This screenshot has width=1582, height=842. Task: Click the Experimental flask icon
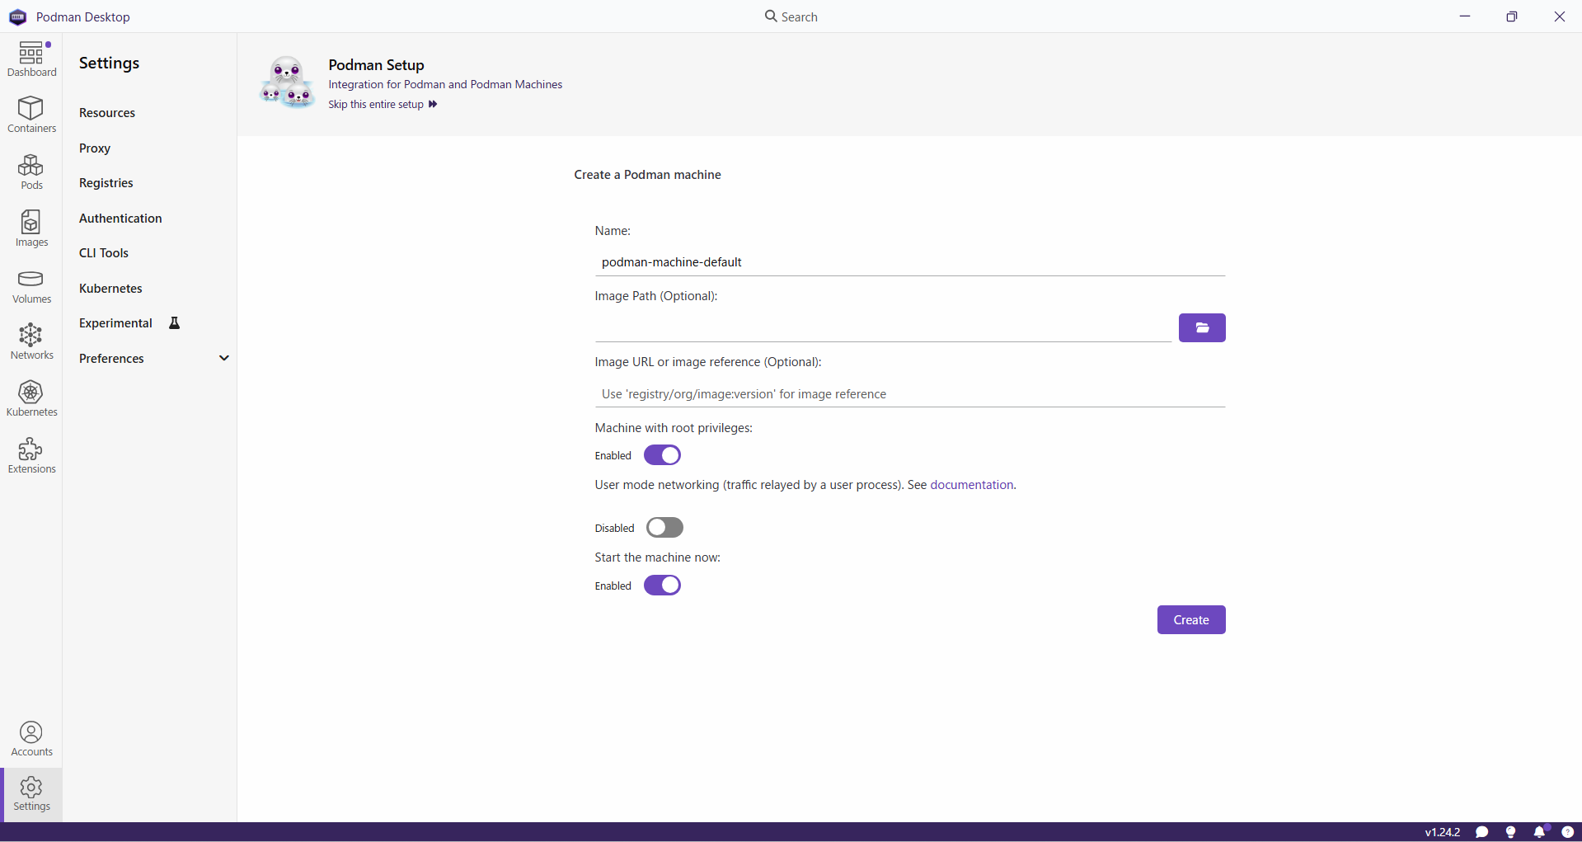tap(175, 323)
